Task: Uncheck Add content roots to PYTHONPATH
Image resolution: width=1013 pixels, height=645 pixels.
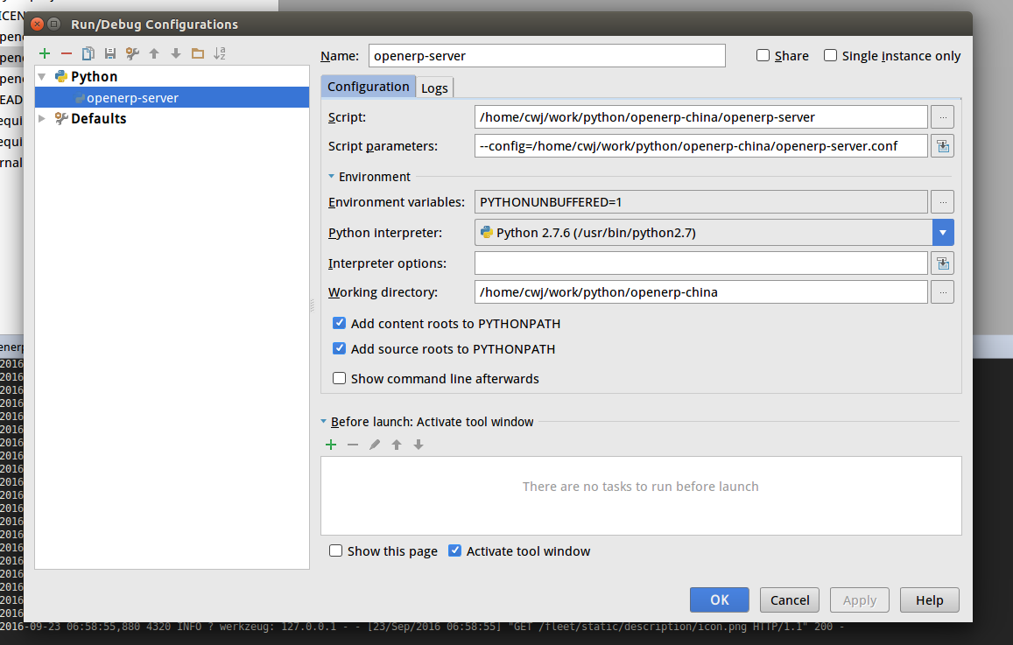Action: 339,323
